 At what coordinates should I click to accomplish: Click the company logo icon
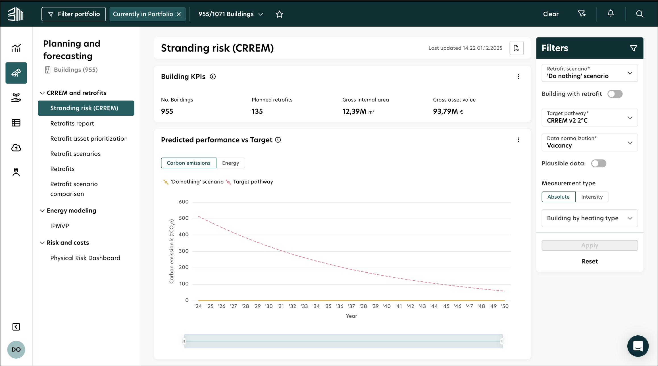pyautogui.click(x=16, y=14)
